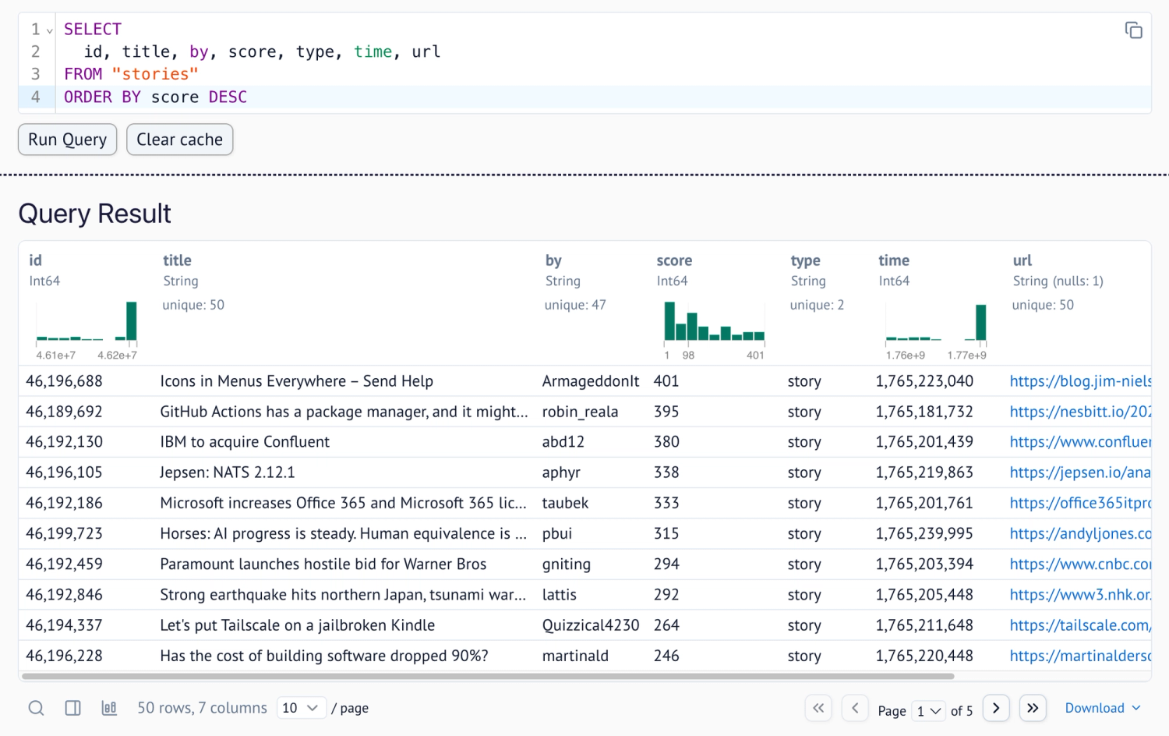Screen dimensions: 1169x736
Task: Jump to the last results page
Action: [x=1033, y=708]
